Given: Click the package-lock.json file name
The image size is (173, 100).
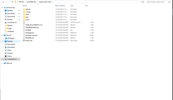Looking at the screenshot, I should pyautogui.click(x=31, y=35).
